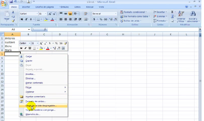The width and height of the screenshot is (204, 121).
Task: Select 'Formato de celdas...' in the context menu
Action: (x=36, y=101)
